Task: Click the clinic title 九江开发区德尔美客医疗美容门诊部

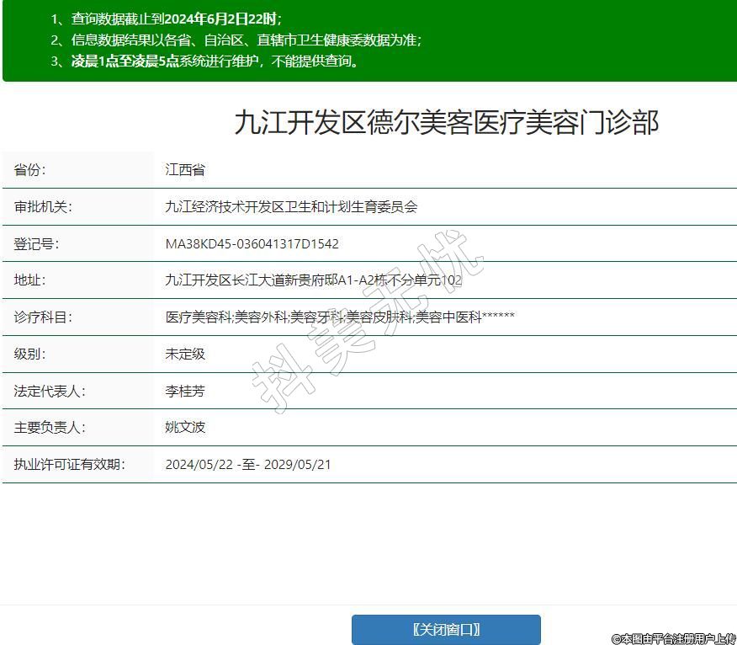Action: [446, 123]
